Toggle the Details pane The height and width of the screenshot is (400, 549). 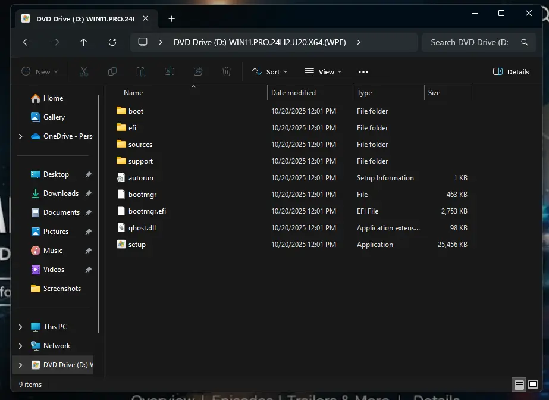pyautogui.click(x=511, y=72)
